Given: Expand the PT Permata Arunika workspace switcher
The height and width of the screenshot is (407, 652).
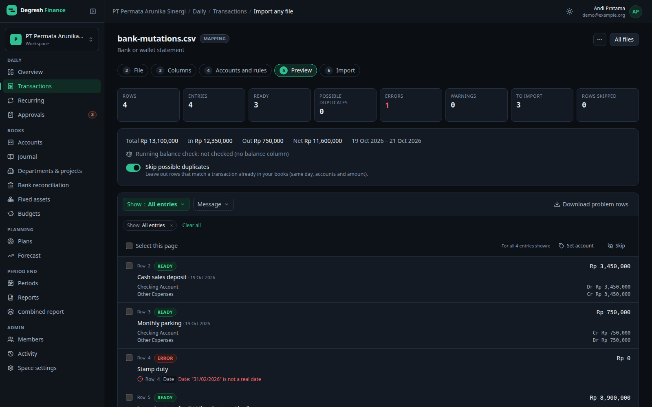Looking at the screenshot, I should coord(52,39).
